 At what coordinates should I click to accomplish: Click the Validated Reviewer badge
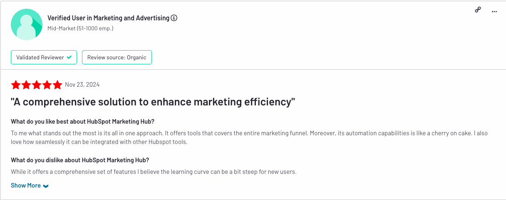pyautogui.click(x=44, y=57)
